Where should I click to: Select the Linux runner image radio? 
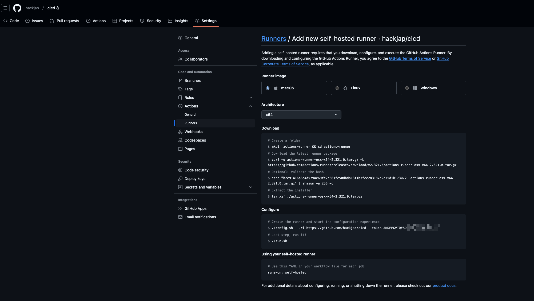pos(337,88)
